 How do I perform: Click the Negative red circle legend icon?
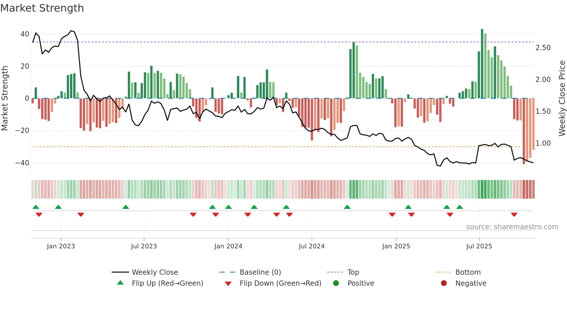pyautogui.click(x=444, y=283)
